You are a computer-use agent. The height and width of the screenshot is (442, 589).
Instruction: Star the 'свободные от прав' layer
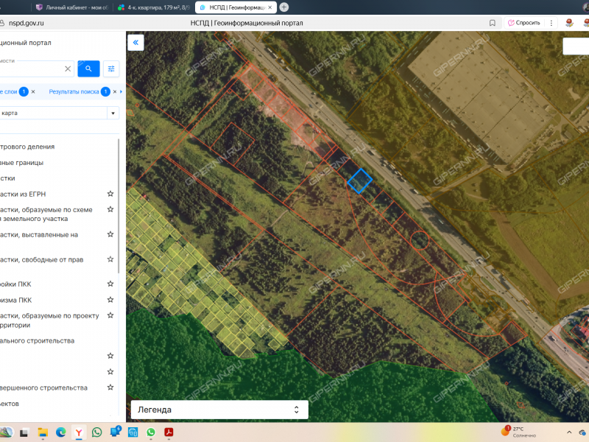tap(110, 259)
